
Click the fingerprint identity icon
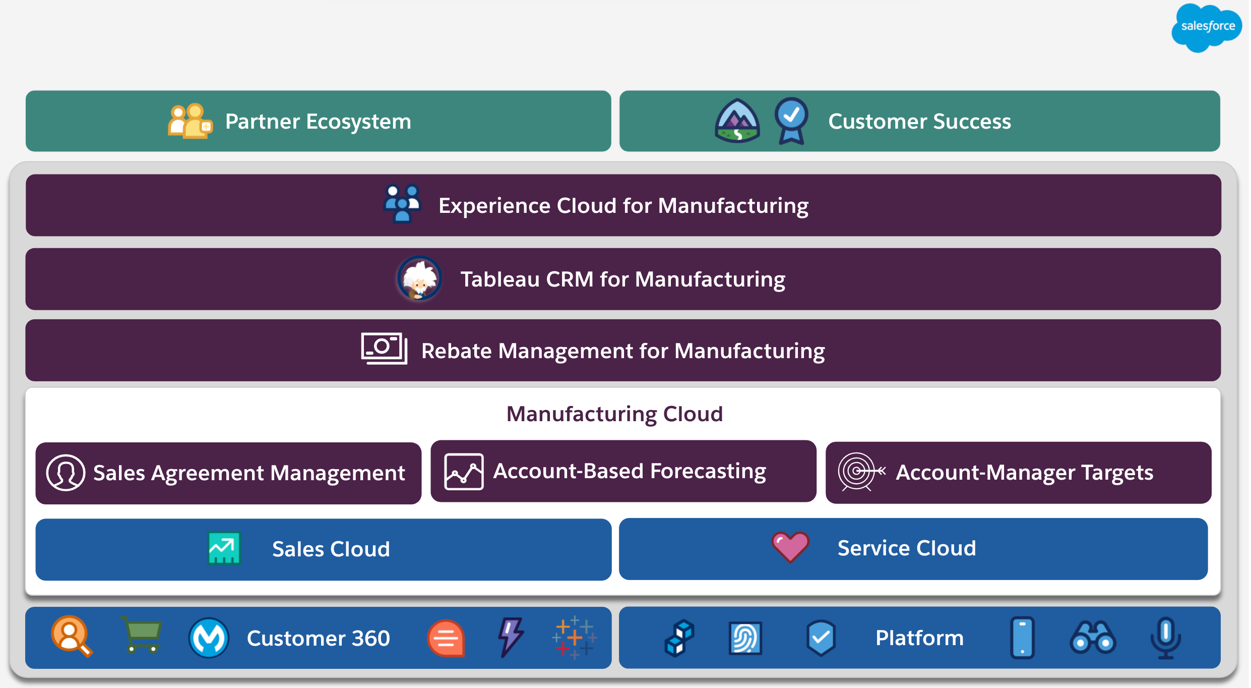tap(745, 638)
